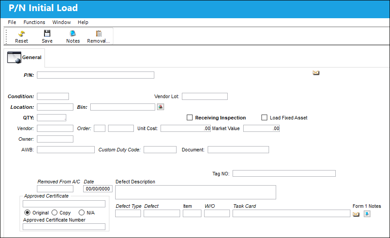Click the first Order type field

100,128
